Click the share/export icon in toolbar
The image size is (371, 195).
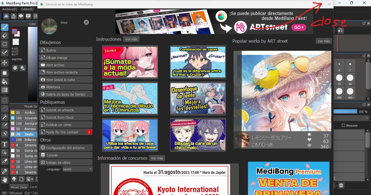coord(14,16)
